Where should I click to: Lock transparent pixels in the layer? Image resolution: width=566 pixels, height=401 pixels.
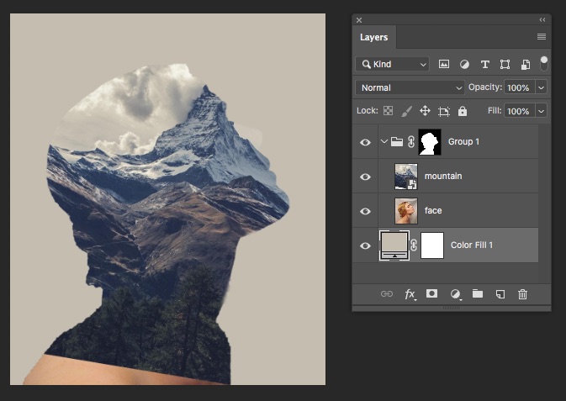pyautogui.click(x=388, y=111)
